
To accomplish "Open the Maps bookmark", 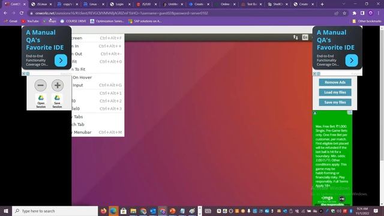I will (x=50, y=22).
